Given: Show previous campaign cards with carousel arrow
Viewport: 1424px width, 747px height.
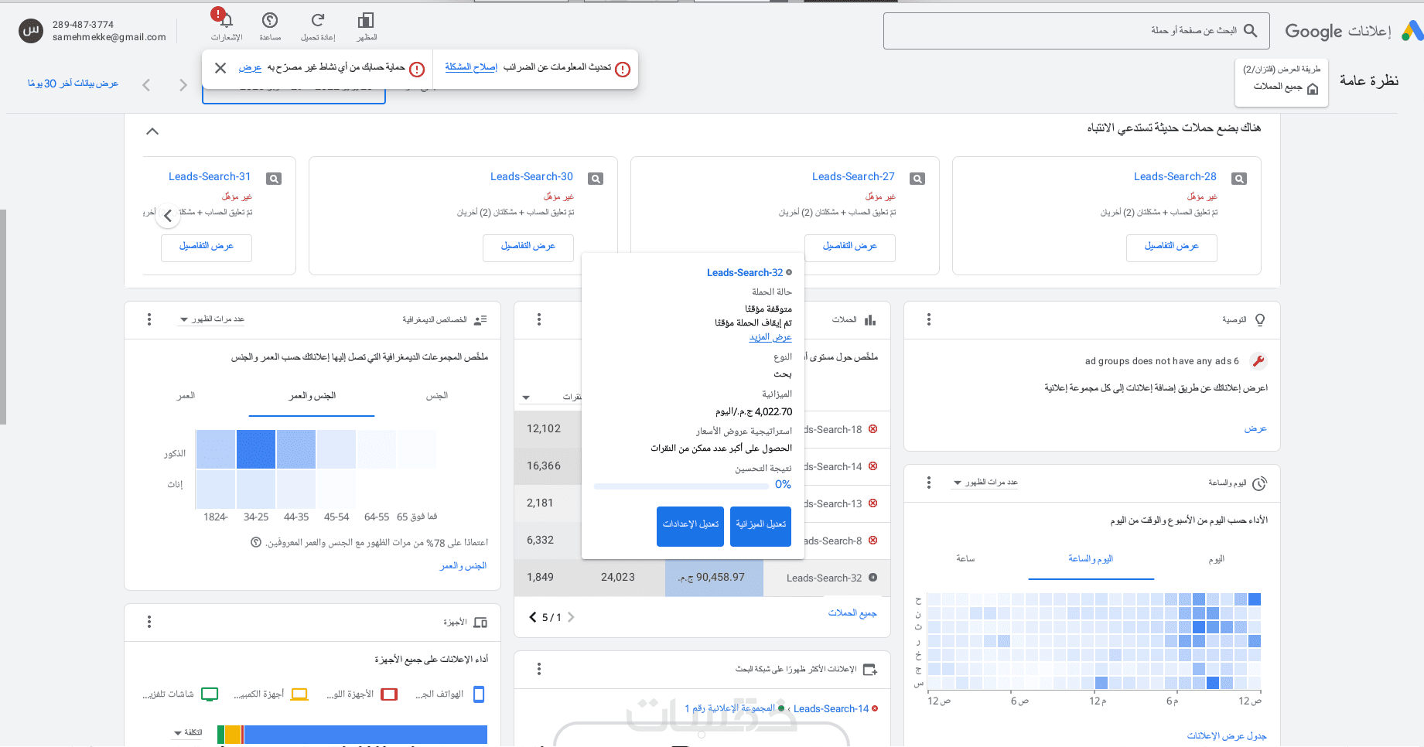Looking at the screenshot, I should [168, 216].
